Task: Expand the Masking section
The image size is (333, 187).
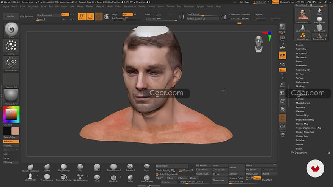Action: (300, 87)
